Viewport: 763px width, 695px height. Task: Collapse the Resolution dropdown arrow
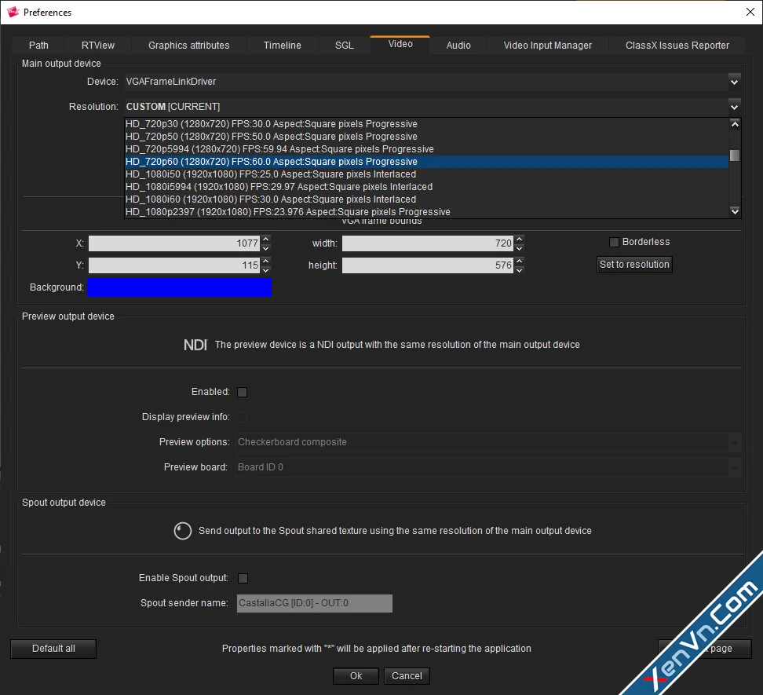pyautogui.click(x=734, y=107)
